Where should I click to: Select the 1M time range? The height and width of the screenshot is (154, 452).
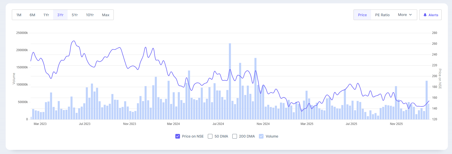click(x=19, y=15)
